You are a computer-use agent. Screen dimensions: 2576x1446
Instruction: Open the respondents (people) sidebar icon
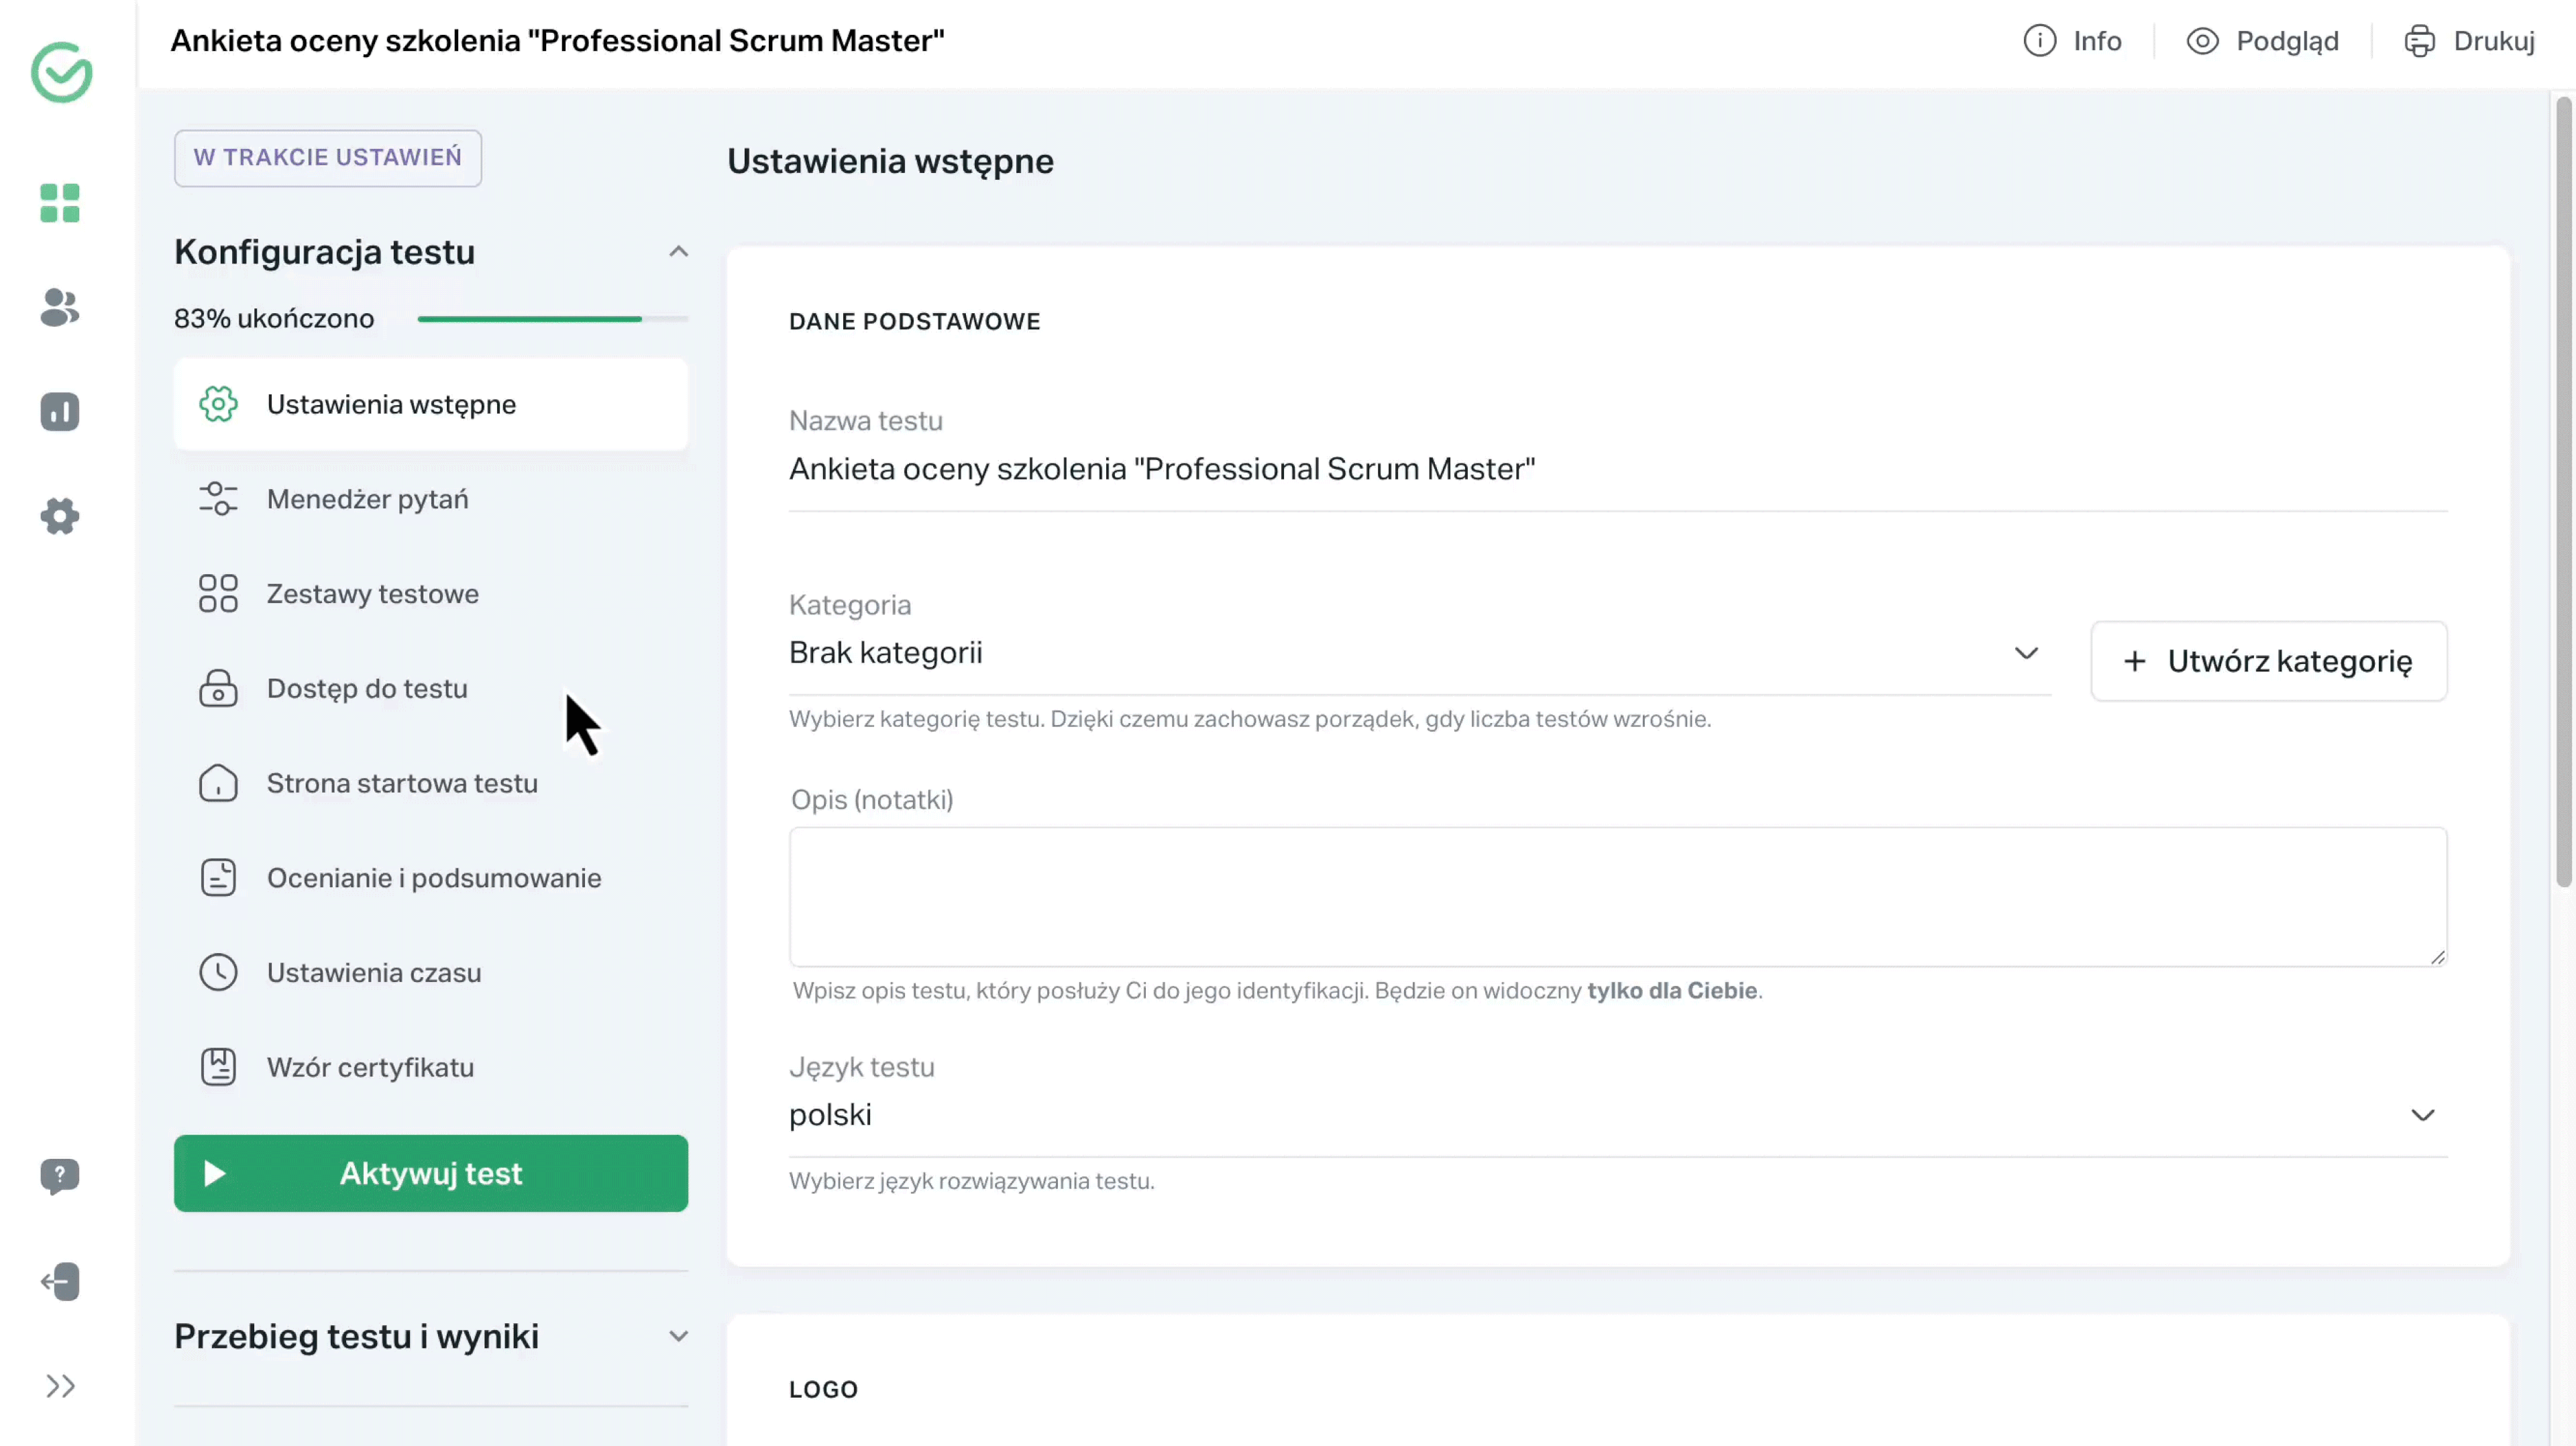(x=60, y=308)
